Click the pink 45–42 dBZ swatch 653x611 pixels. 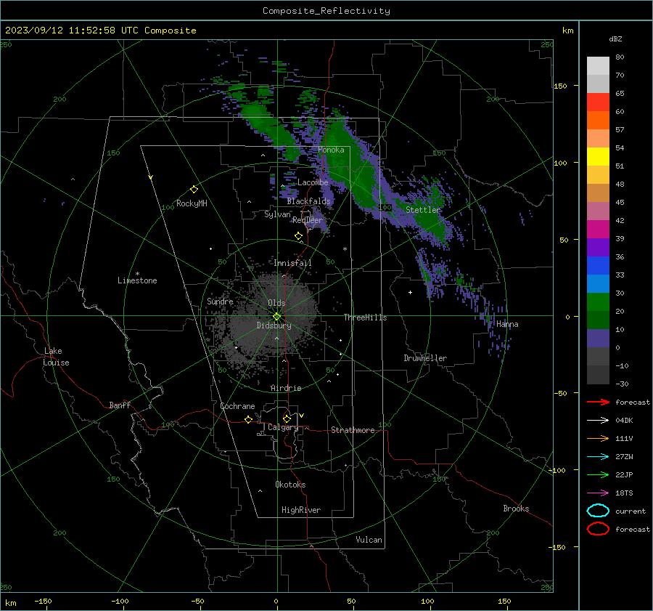(598, 211)
